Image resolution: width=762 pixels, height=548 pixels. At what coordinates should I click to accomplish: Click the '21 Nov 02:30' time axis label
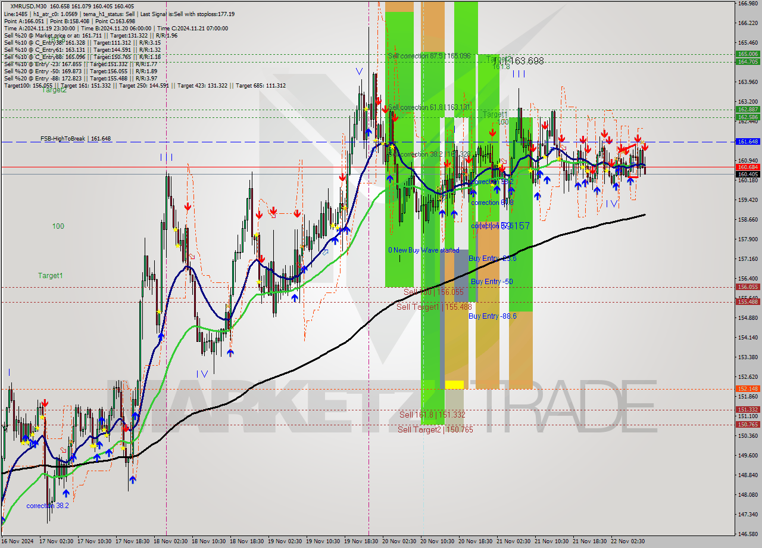[x=515, y=541]
